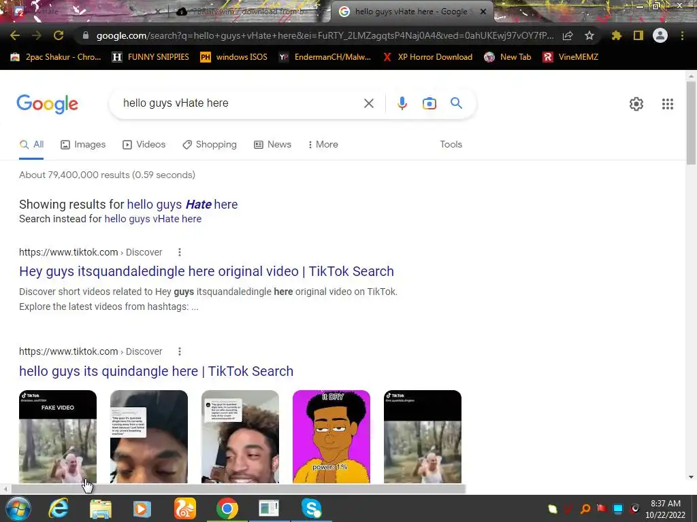Open options for first TikTok result
This screenshot has width=697, height=522.
pyautogui.click(x=180, y=252)
